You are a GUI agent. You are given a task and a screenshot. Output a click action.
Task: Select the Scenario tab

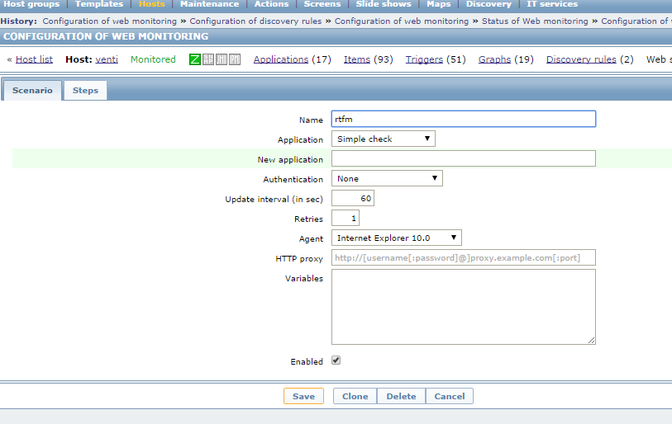[x=32, y=90]
